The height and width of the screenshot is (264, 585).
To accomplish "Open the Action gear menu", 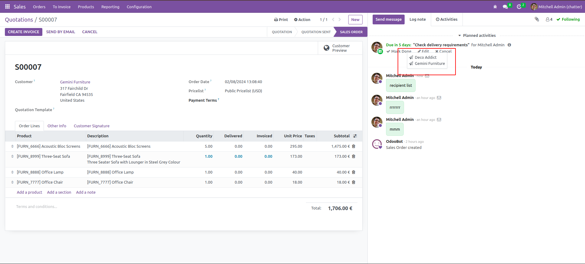I will [302, 20].
